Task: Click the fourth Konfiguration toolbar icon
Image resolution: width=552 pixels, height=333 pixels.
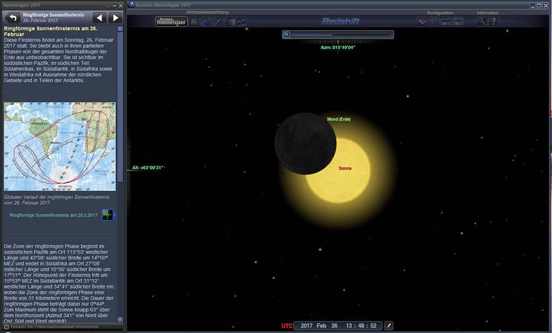Action: coord(458,22)
